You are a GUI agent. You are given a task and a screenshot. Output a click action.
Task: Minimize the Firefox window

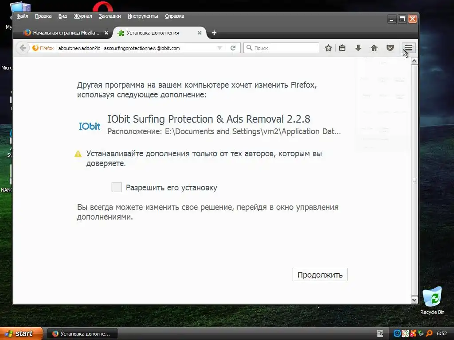(x=391, y=19)
